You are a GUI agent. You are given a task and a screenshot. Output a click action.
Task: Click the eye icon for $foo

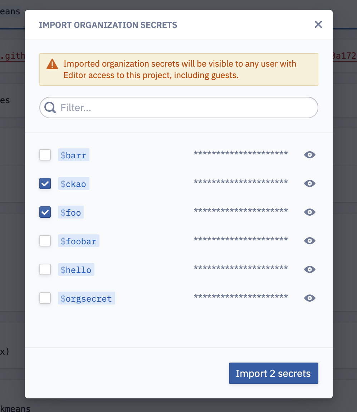(309, 212)
